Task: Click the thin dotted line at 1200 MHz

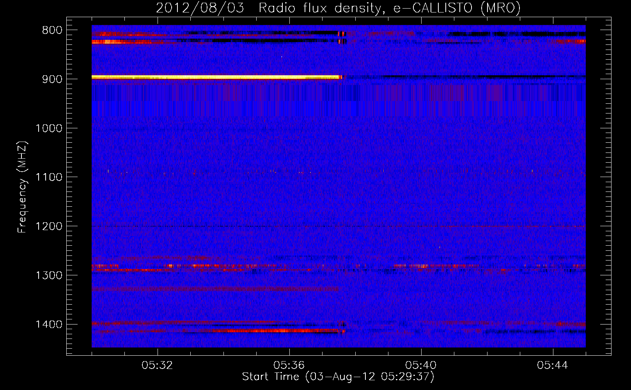Action: (x=339, y=226)
